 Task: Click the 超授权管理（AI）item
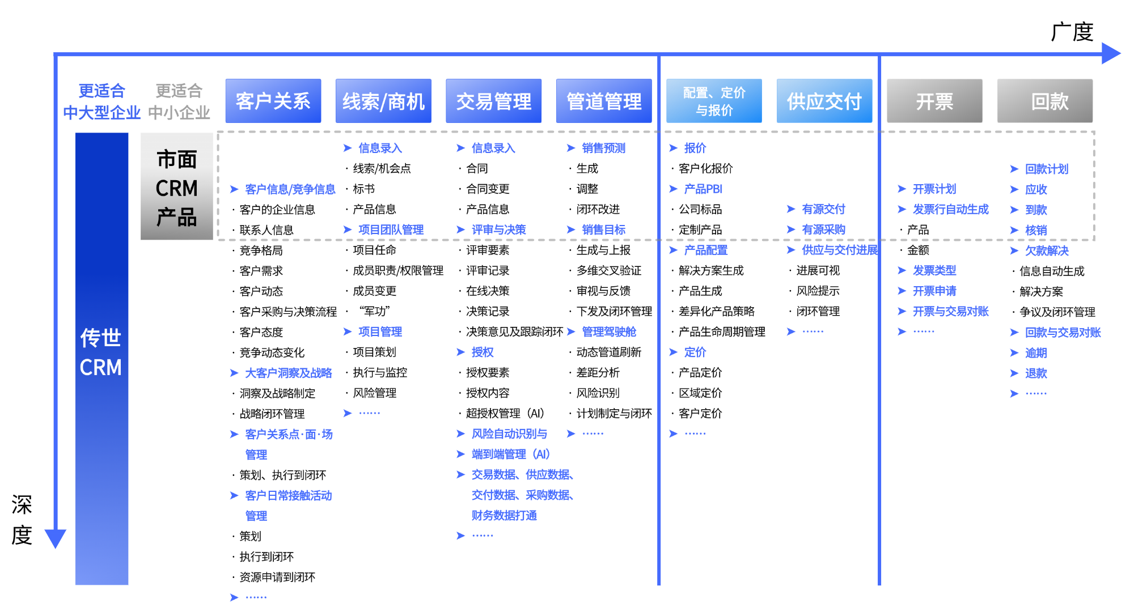505,413
